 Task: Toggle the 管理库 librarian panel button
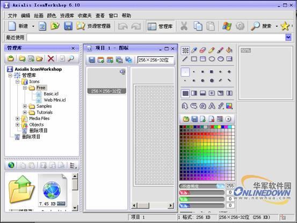click(x=161, y=26)
